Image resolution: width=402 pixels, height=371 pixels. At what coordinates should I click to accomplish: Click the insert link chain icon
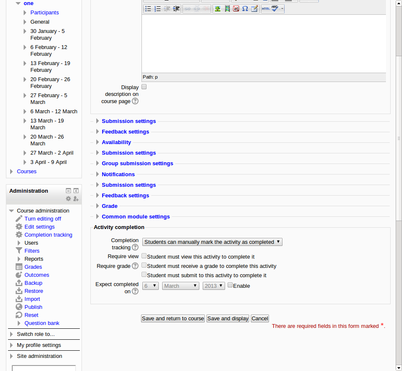pyautogui.click(x=187, y=9)
